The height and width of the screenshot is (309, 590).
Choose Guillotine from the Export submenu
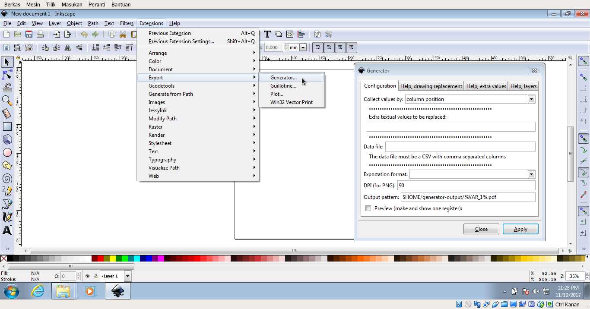click(x=282, y=85)
